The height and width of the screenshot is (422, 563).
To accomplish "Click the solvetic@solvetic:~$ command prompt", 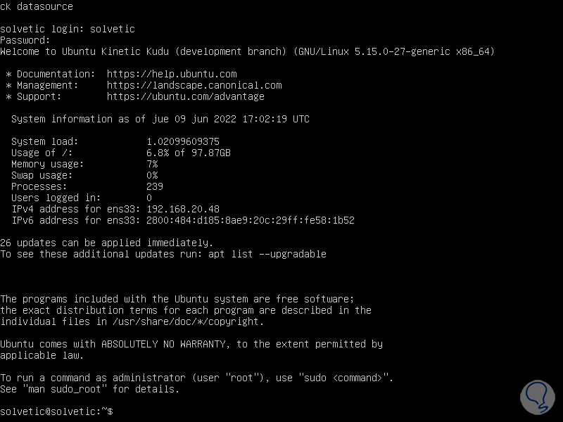I will click(56, 411).
